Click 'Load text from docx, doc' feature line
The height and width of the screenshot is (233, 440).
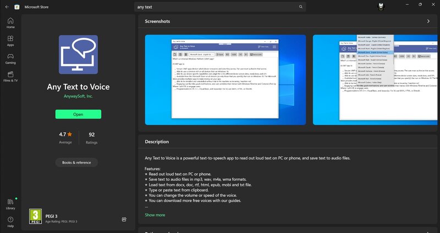[x=198, y=185]
